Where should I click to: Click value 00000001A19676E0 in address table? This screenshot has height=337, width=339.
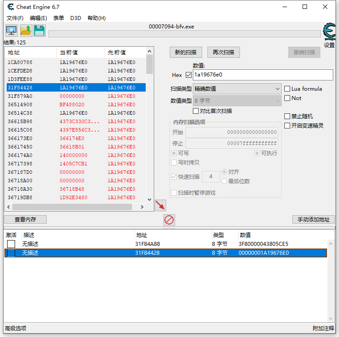point(263,253)
